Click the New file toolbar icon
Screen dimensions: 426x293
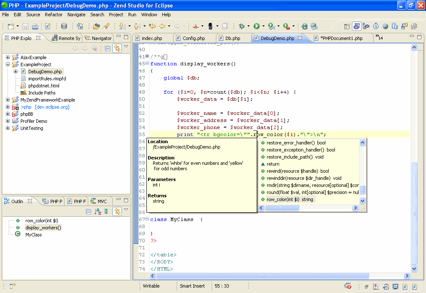(x=10, y=26)
